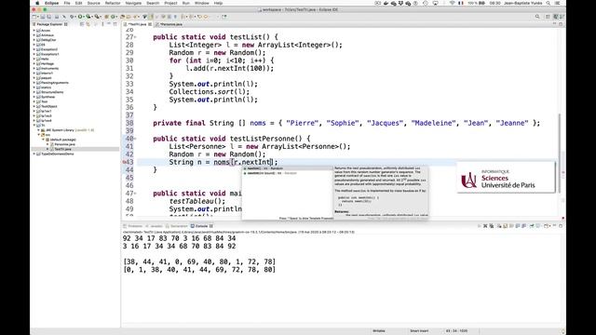596x335 pixels.
Task: Click the Debug bug icon in toolbar
Action: [72, 17]
